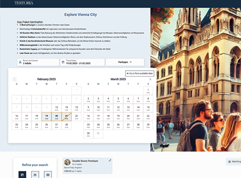Image resolution: width=241 pixels, height=178 pixels.
Task: Select March 2 in the calendar
Action: pyautogui.click(x=88, y=99)
